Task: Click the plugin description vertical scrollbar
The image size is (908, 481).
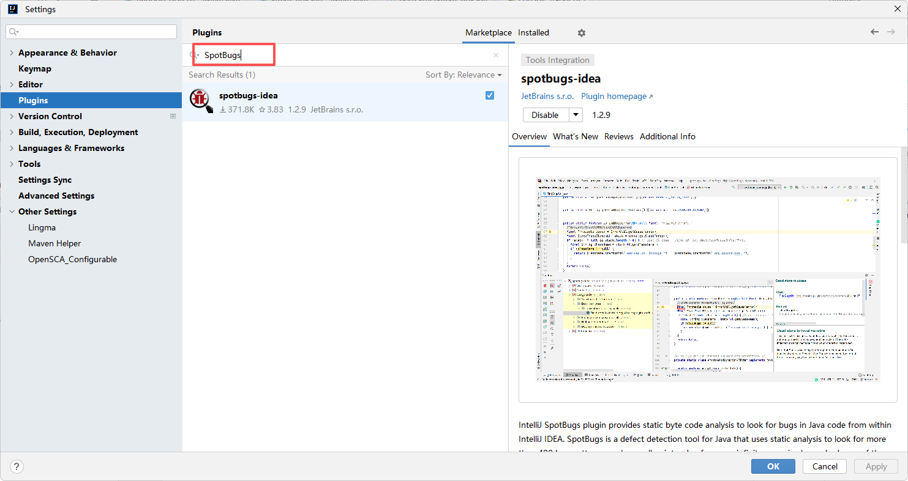Action: pyautogui.click(x=904, y=196)
